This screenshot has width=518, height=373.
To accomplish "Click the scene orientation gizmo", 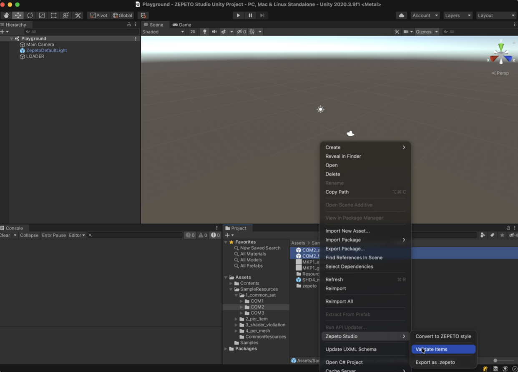I will pos(500,54).
